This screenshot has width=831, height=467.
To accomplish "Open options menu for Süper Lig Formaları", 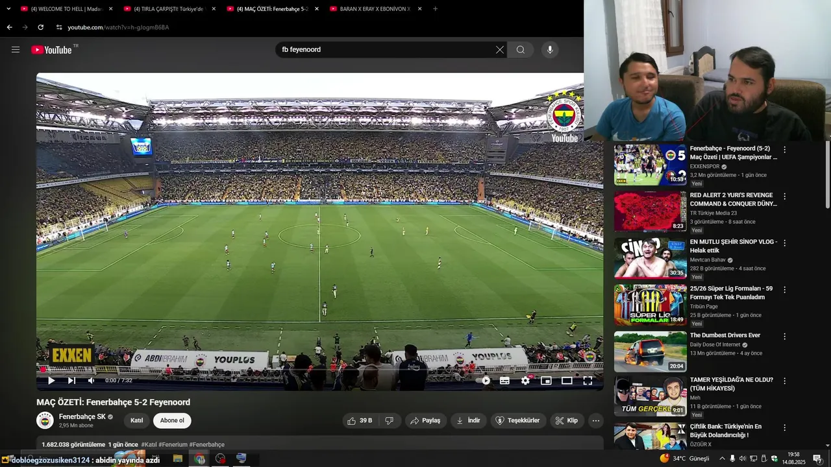I will pos(784,290).
